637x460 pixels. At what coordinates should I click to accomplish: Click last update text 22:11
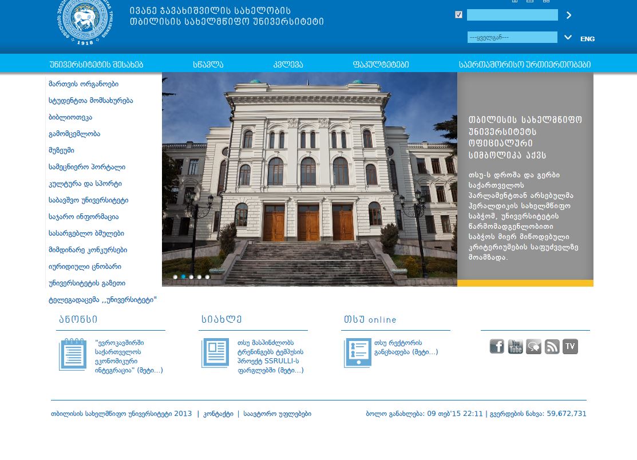click(473, 414)
